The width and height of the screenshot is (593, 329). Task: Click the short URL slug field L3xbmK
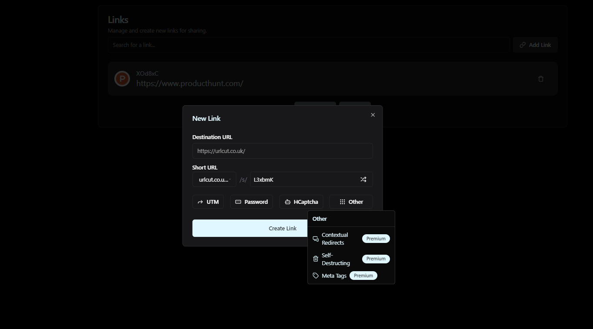311,179
